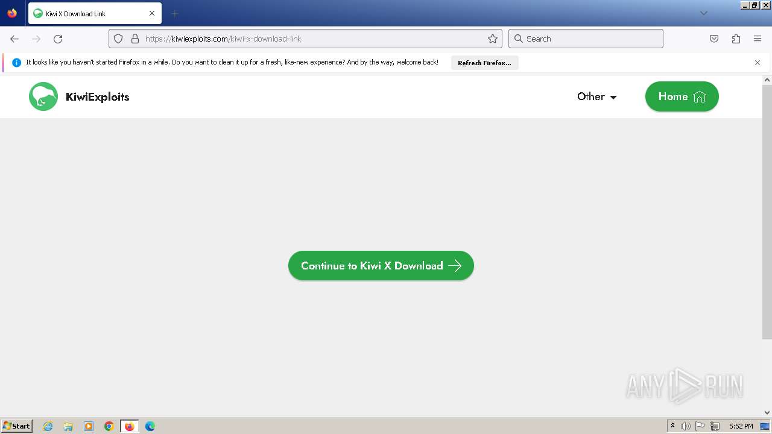The width and height of the screenshot is (772, 434).
Task: Open network tray icon
Action: click(x=715, y=426)
